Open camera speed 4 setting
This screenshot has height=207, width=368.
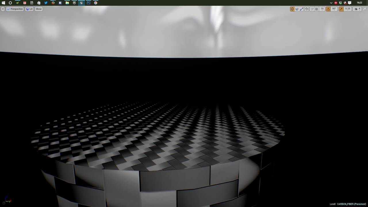357,9
